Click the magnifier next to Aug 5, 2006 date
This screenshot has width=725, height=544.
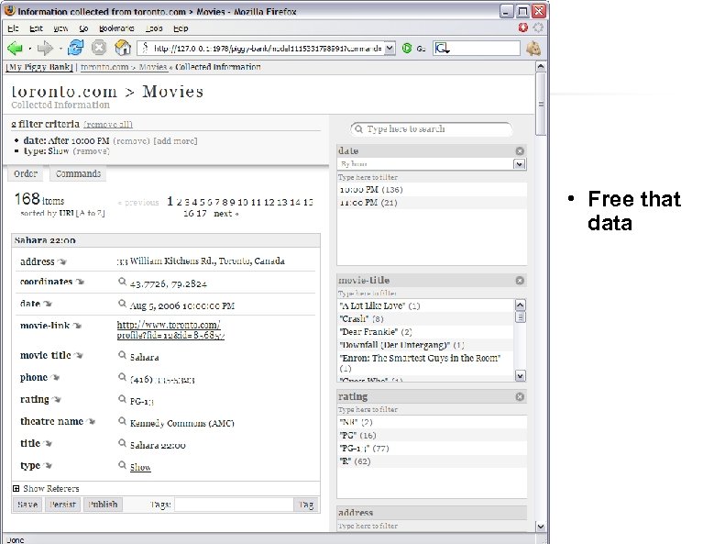pos(122,304)
